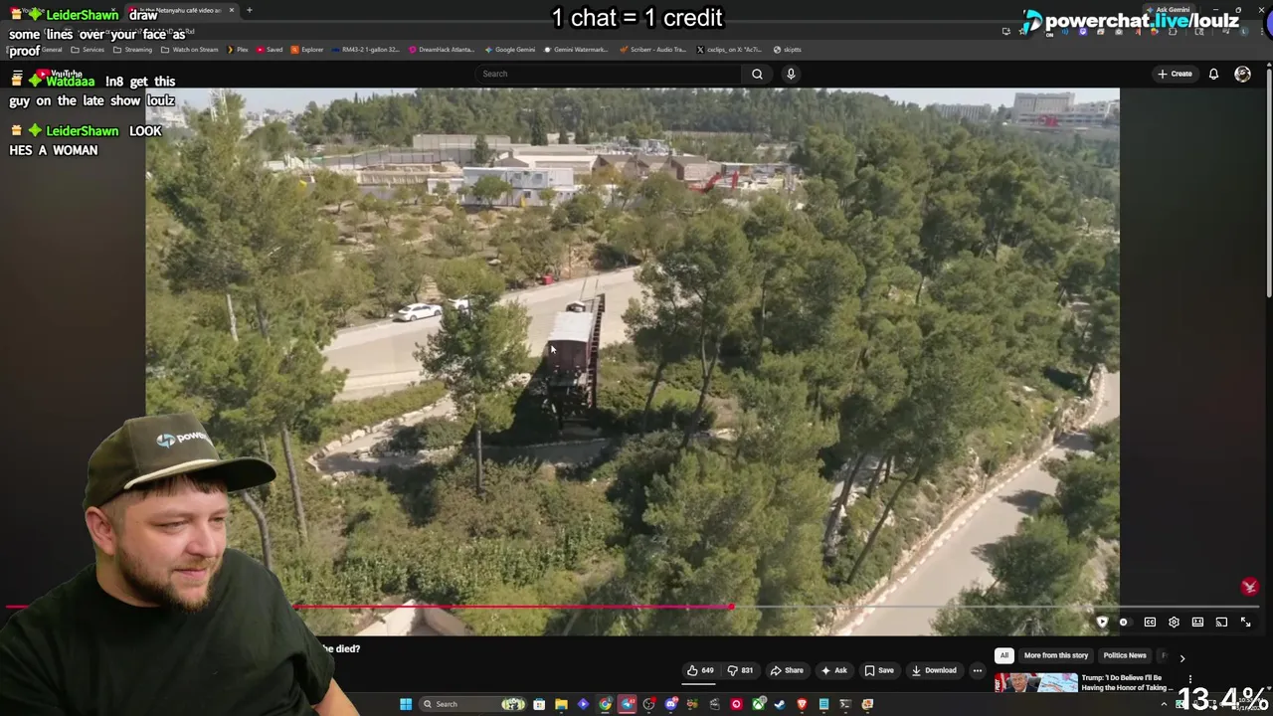Select More from this story chip

click(1056, 655)
